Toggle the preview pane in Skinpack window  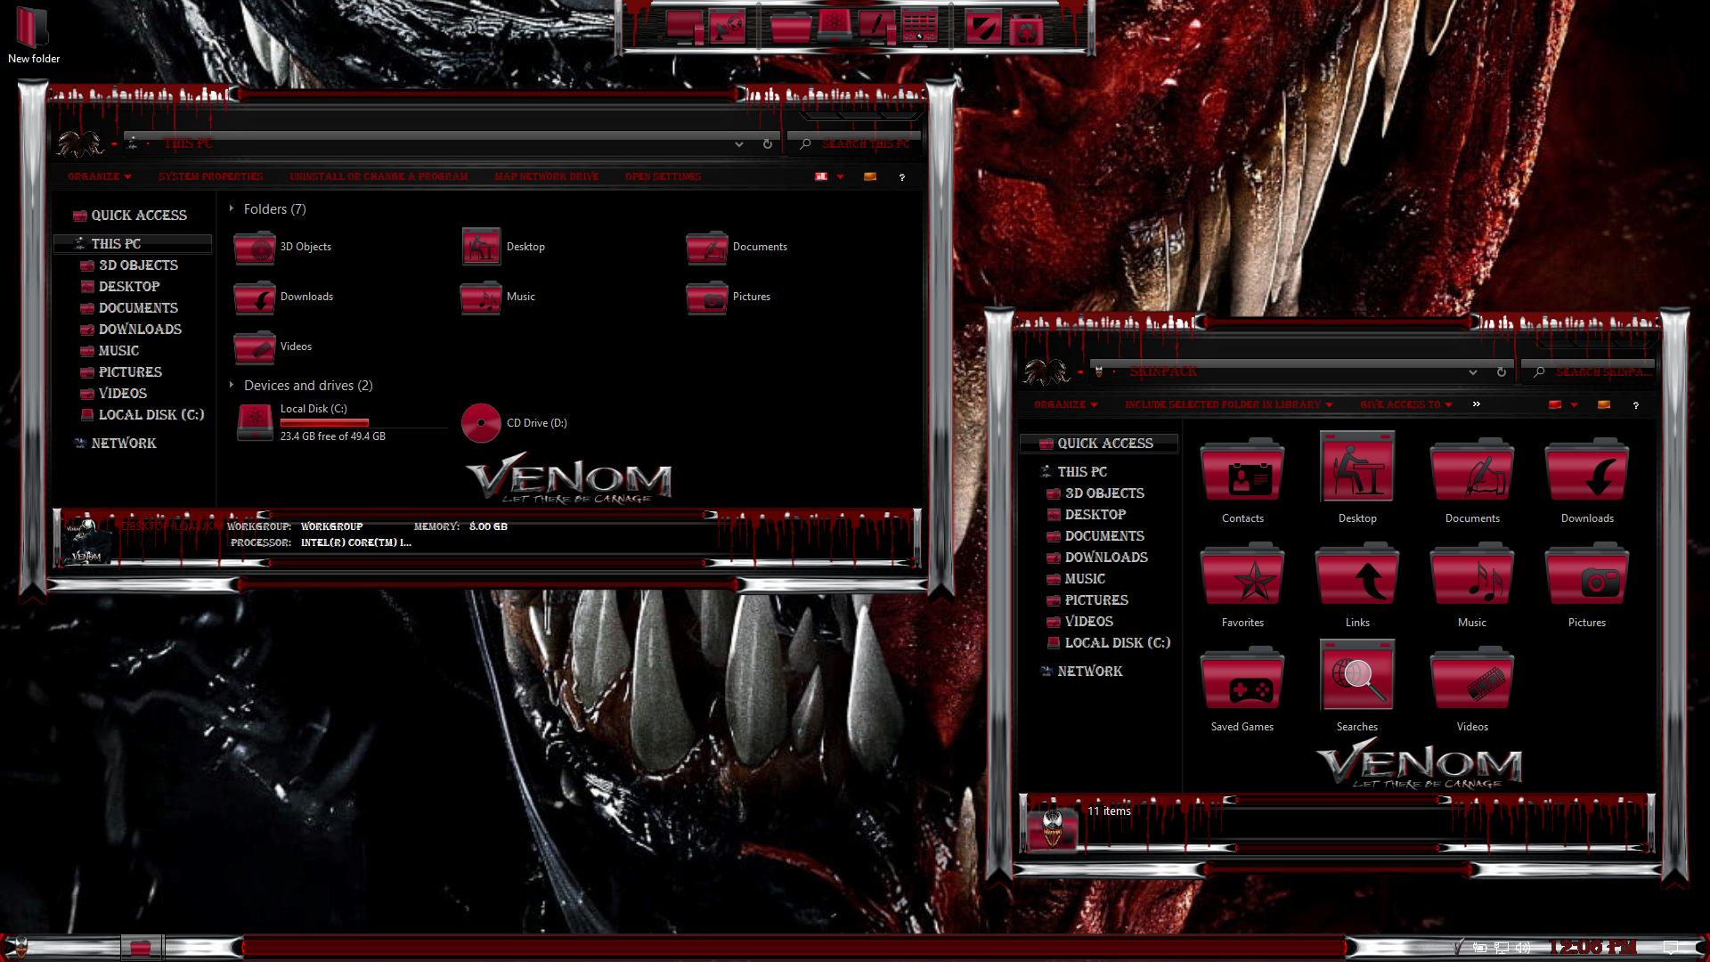pos(1604,405)
